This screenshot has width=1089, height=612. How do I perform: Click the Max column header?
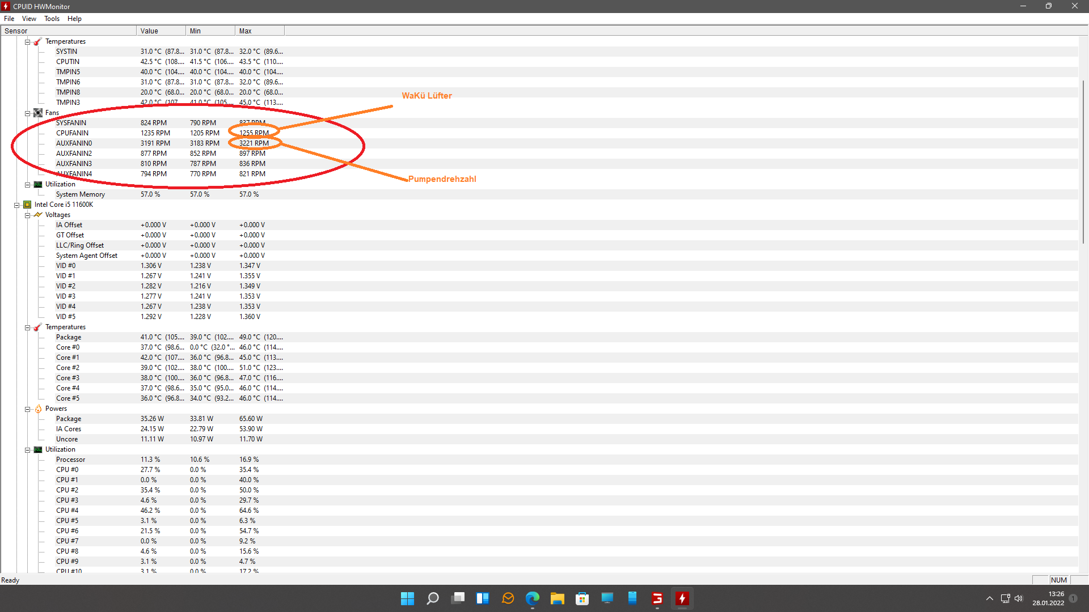(x=260, y=31)
